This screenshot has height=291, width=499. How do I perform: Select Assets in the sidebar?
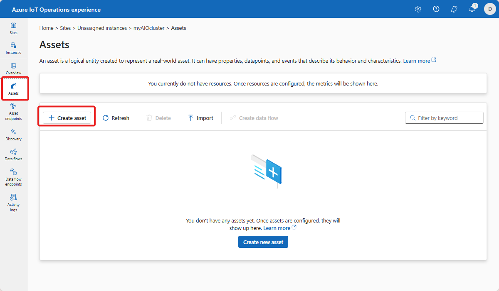click(13, 88)
